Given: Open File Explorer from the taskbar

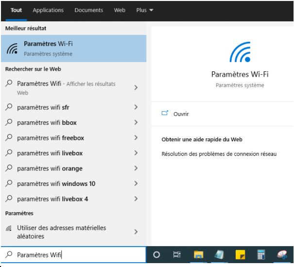Looking at the screenshot, I should (198, 255).
